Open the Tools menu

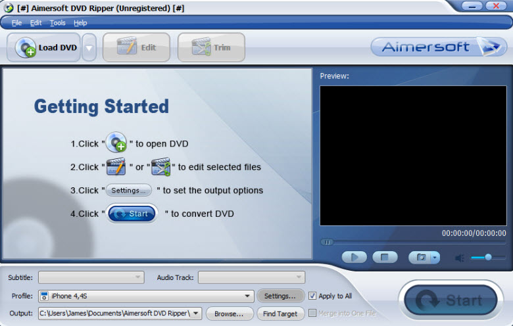point(58,23)
